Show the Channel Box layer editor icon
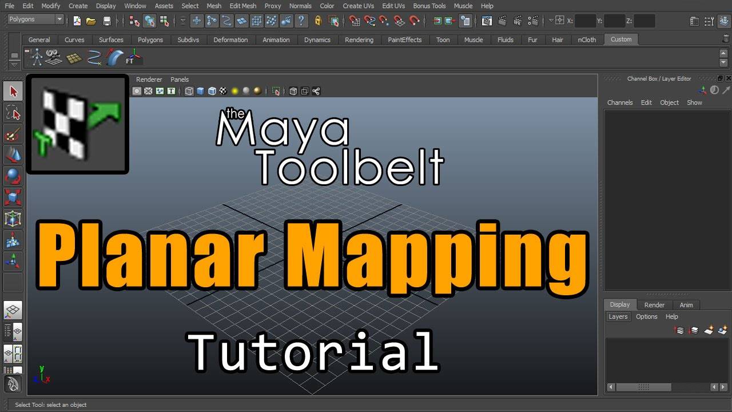732x412 pixels. click(x=724, y=21)
